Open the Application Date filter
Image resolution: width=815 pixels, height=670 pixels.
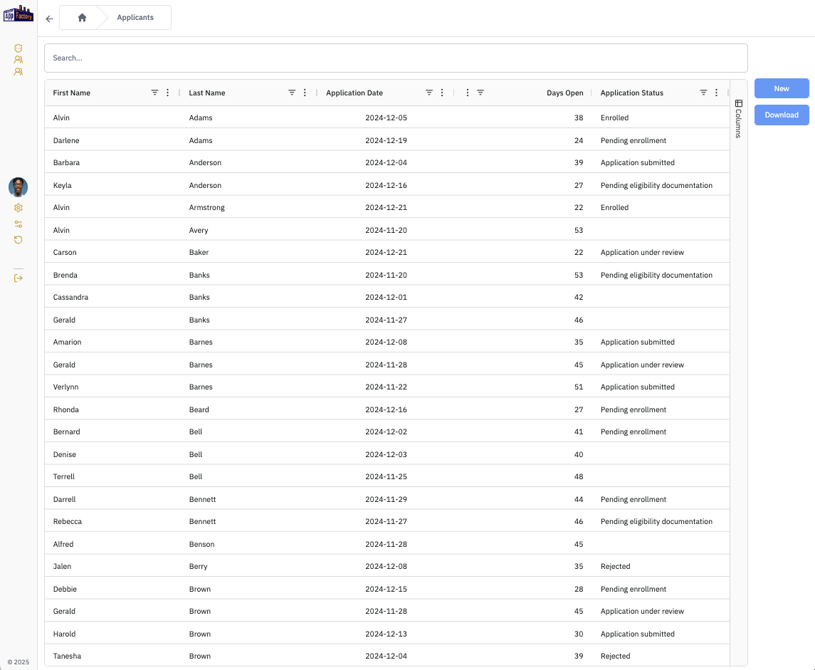click(428, 92)
